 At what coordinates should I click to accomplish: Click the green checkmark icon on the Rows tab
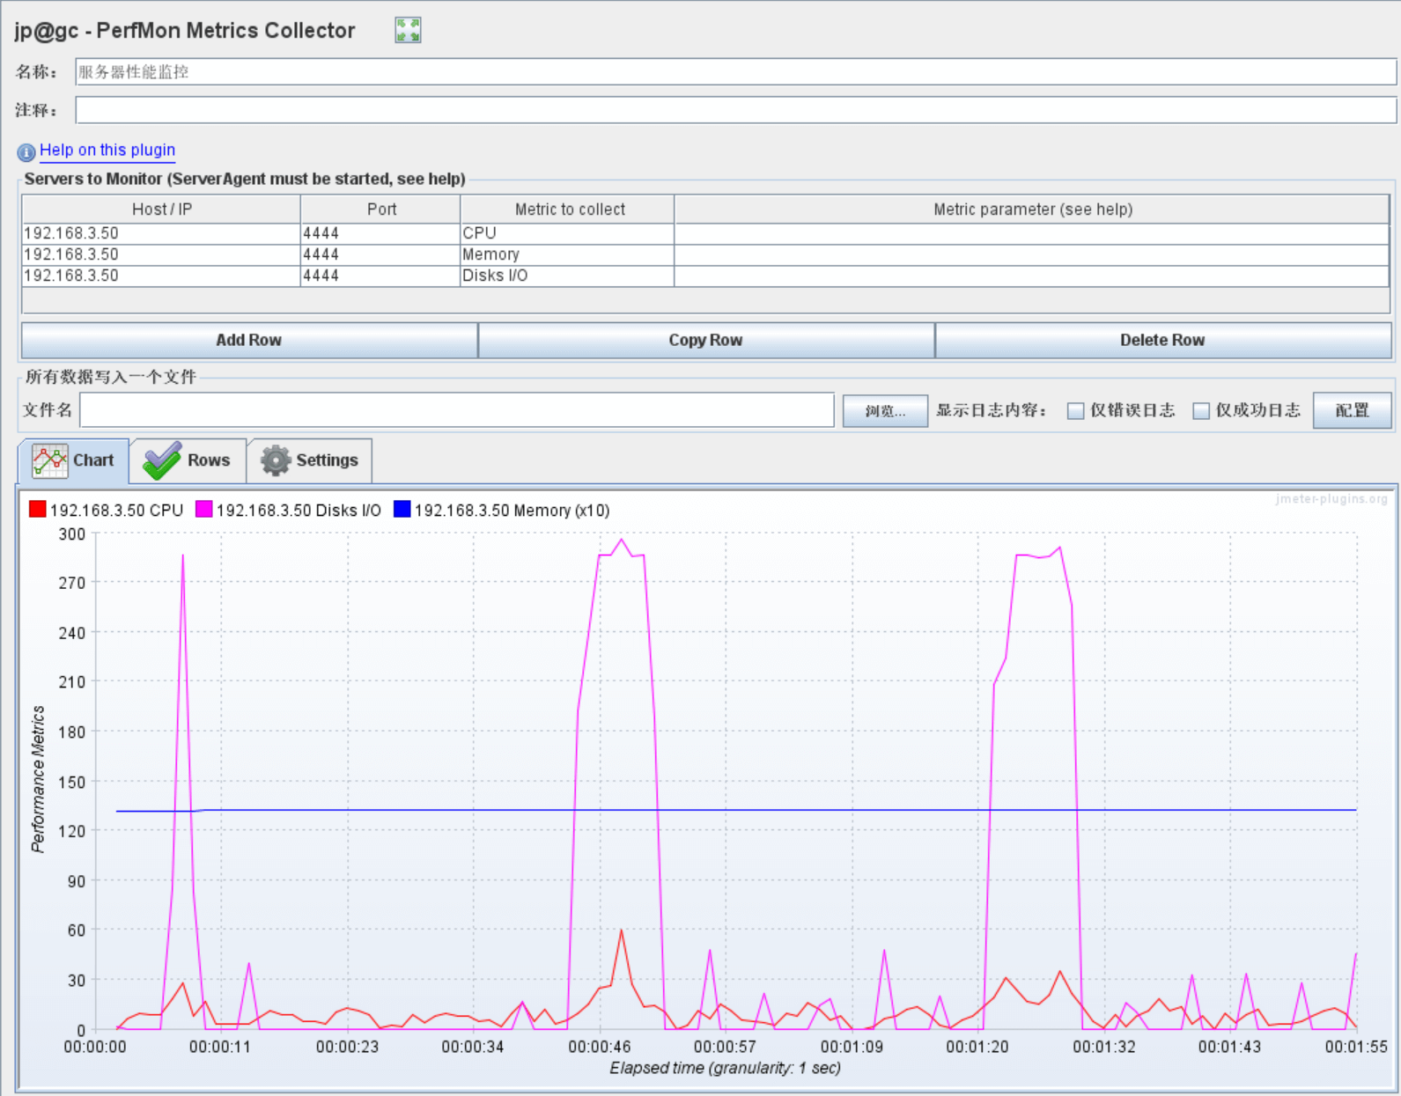(162, 460)
